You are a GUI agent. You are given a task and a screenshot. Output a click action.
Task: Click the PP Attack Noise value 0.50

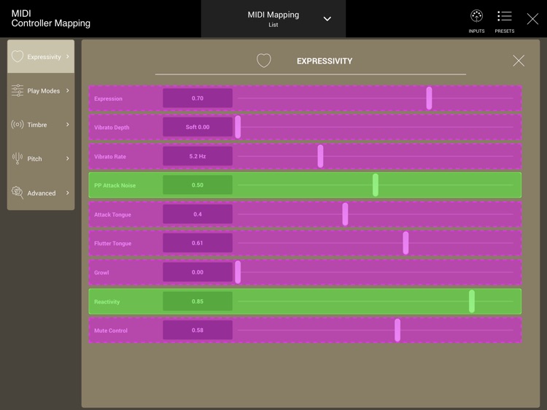[x=198, y=185]
